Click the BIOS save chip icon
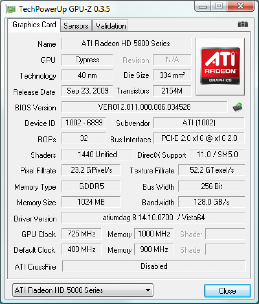Viewport: 259px width, 304px height. [238, 107]
